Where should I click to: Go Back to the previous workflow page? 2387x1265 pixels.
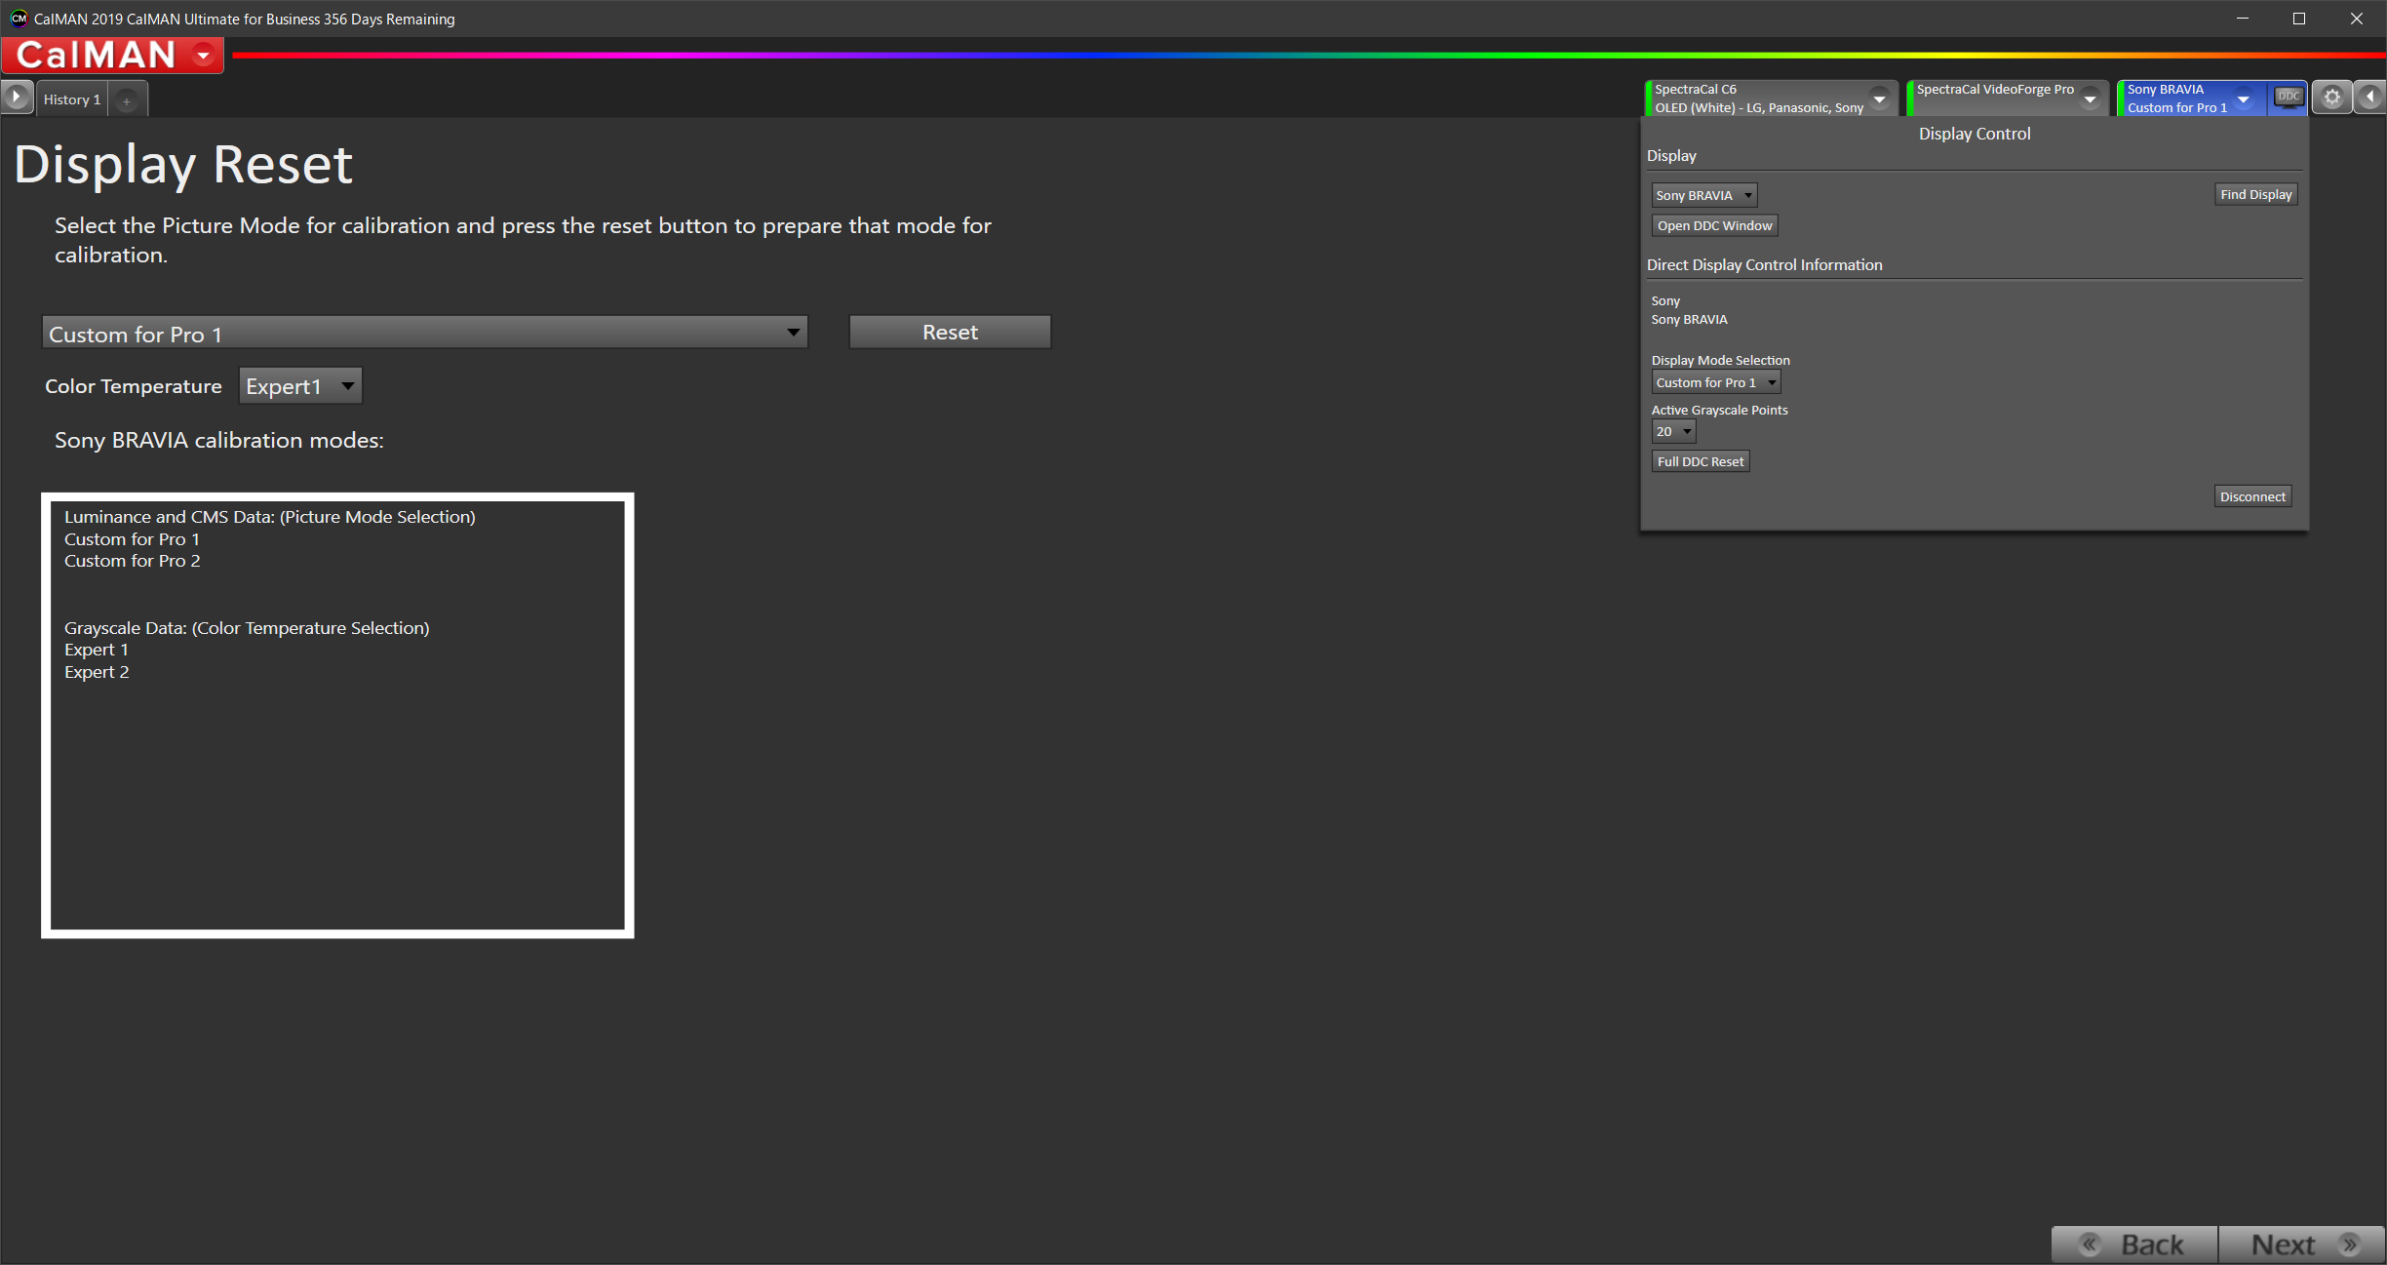(x=2134, y=1245)
